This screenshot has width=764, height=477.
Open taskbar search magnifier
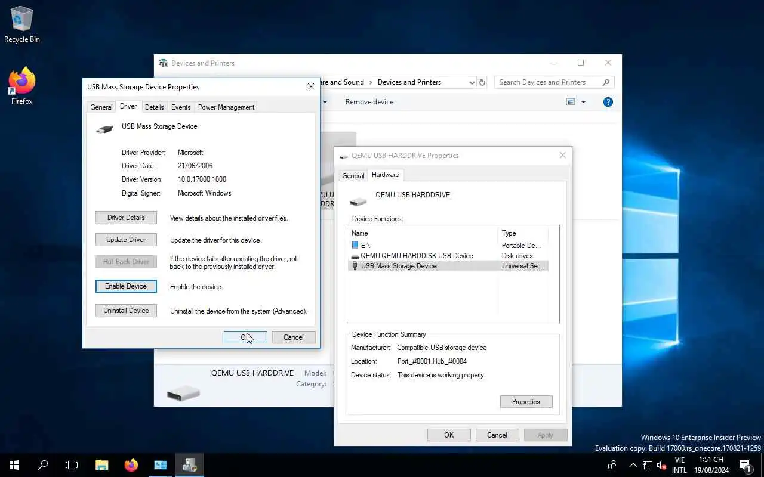(43, 465)
